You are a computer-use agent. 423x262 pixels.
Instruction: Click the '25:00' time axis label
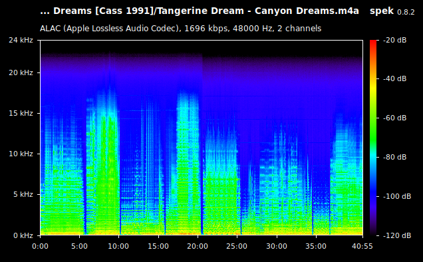tap(237, 246)
